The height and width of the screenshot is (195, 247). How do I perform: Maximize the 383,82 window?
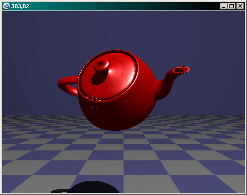(231, 6)
